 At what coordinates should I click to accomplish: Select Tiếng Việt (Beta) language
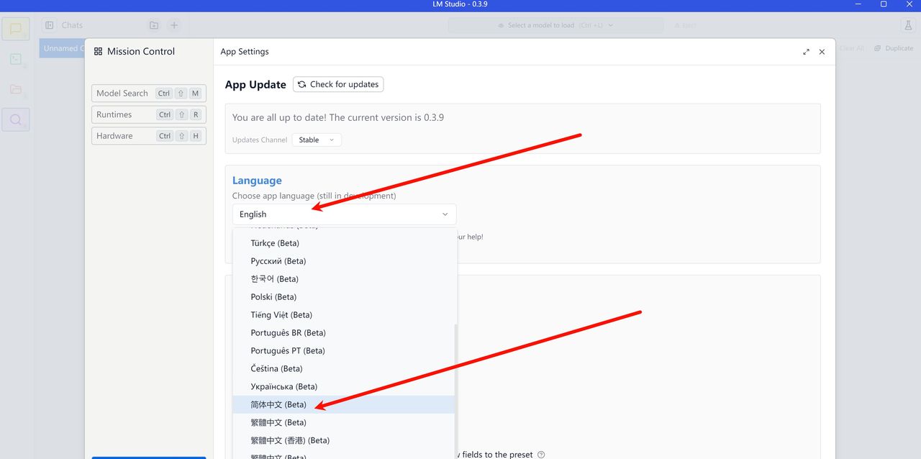pyautogui.click(x=344, y=315)
